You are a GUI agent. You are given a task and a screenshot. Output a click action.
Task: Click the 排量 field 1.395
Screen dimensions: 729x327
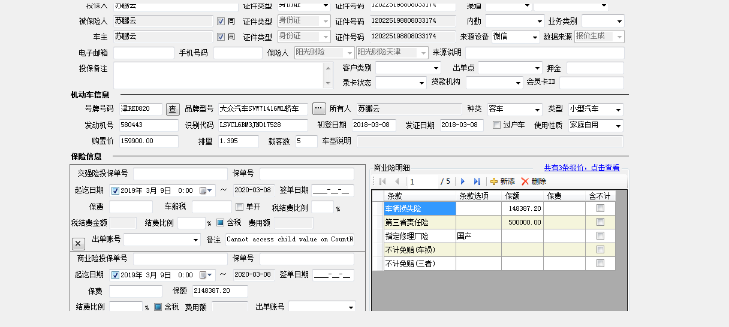[x=238, y=141]
